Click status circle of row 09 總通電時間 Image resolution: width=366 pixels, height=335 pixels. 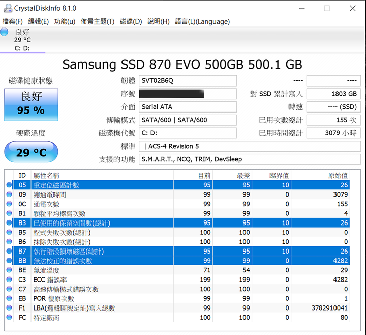(x=9, y=194)
